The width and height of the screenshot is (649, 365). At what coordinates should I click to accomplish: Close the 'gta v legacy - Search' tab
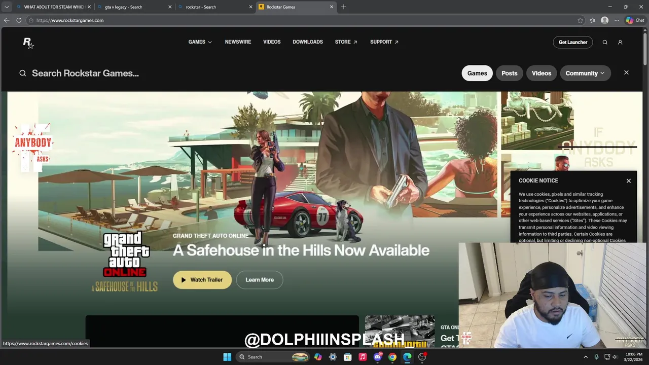[169, 7]
